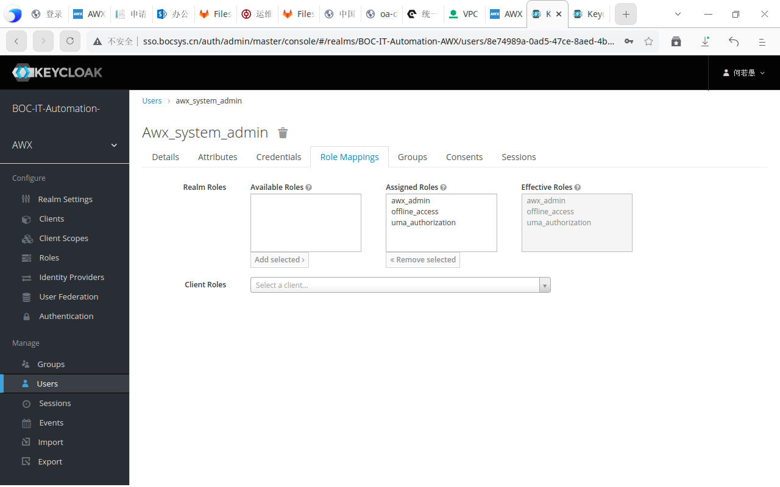Go back via Users breadcrumb link
This screenshot has height=487, width=780.
coord(152,101)
